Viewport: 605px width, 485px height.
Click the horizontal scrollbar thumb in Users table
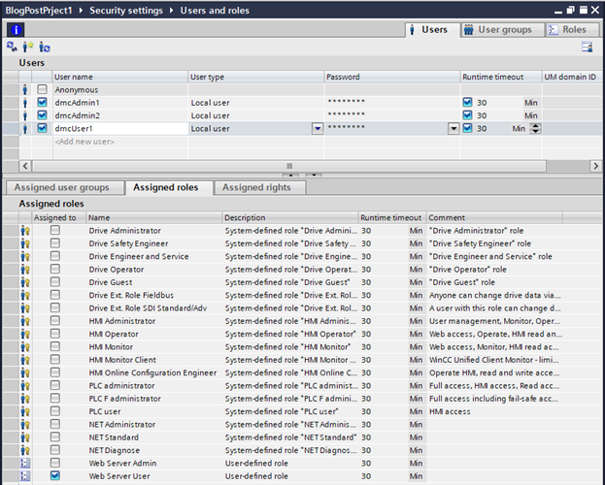(x=289, y=166)
